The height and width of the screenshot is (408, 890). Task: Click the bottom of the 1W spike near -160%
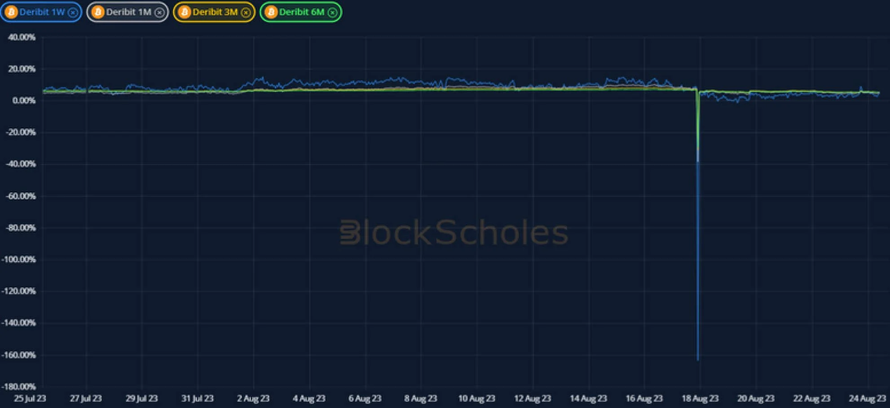click(698, 358)
